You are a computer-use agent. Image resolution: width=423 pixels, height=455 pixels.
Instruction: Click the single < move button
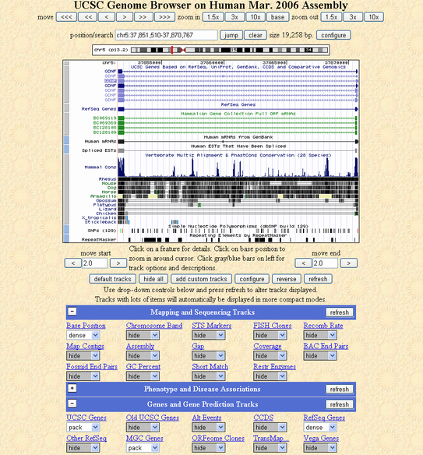pyautogui.click(x=107, y=17)
